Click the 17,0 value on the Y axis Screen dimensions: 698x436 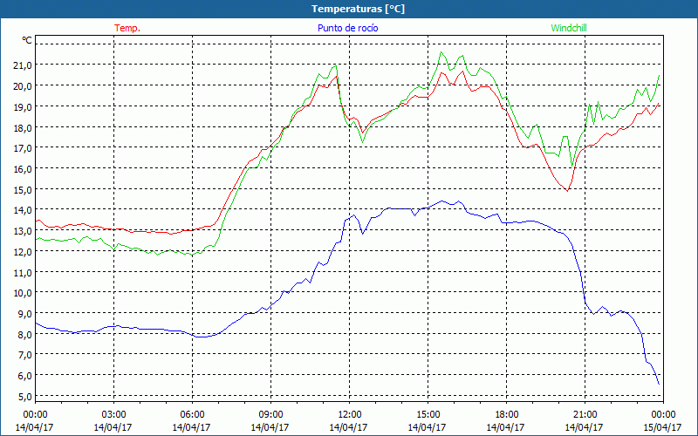(x=24, y=148)
